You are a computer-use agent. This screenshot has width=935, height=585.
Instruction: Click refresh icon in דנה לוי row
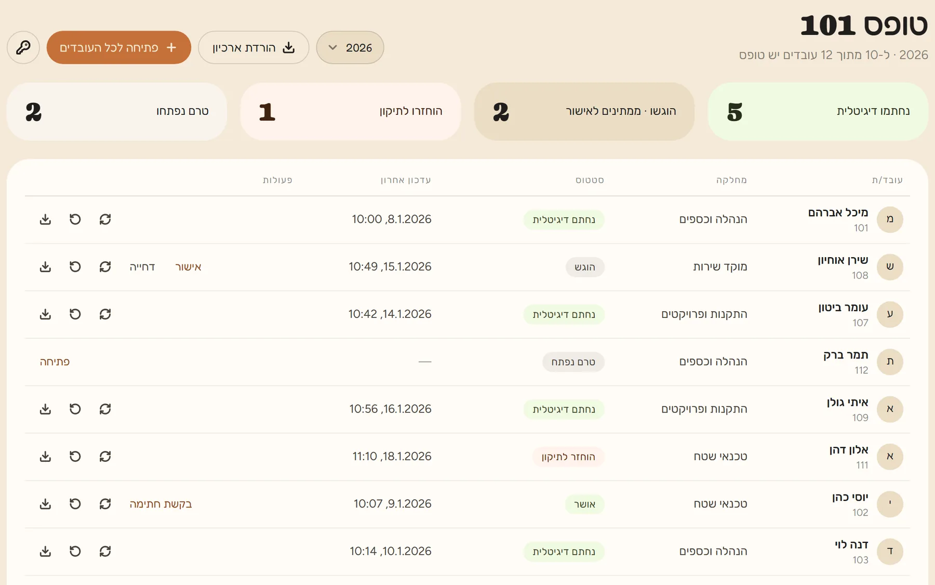105,551
